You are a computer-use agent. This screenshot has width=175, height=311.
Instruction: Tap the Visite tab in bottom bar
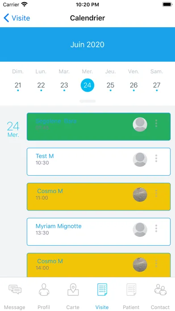102,296
